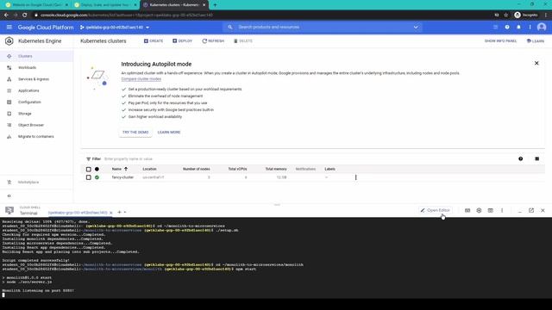Bookmark this page with the star icon
Viewport: 552px width, 310px height.
(x=506, y=15)
